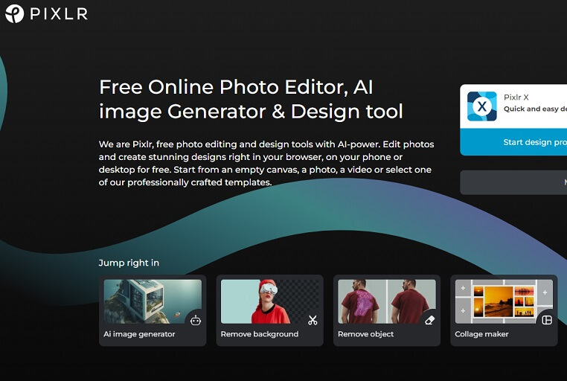The height and width of the screenshot is (381, 567).
Task: Click the Pixlr X title text
Action: click(516, 97)
